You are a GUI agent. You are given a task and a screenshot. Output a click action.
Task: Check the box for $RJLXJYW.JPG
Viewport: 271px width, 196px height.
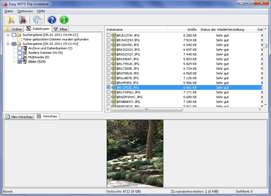[108, 35]
